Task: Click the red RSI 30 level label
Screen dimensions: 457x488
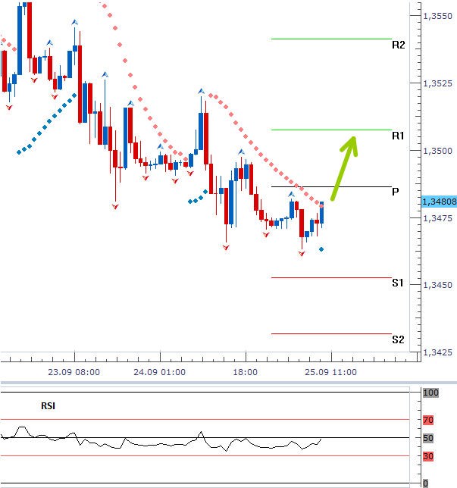Action: pos(428,456)
